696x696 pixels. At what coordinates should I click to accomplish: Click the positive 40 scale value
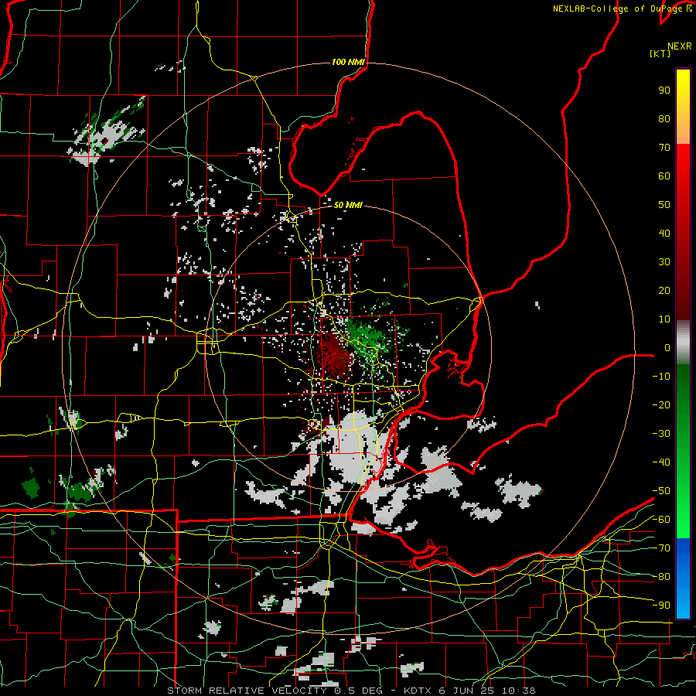(x=664, y=233)
